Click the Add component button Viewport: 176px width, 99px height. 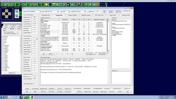coord(44,54)
